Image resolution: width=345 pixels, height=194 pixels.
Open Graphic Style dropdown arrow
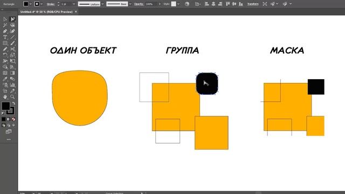[x=178, y=4]
